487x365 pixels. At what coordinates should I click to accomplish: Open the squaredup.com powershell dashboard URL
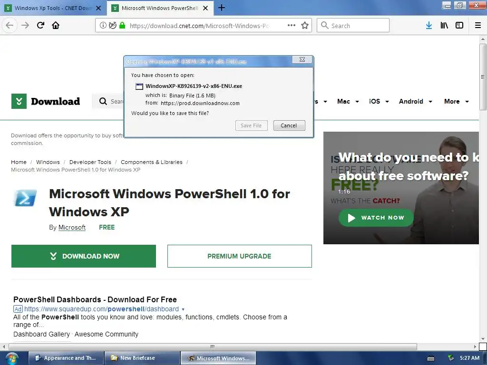(x=102, y=309)
